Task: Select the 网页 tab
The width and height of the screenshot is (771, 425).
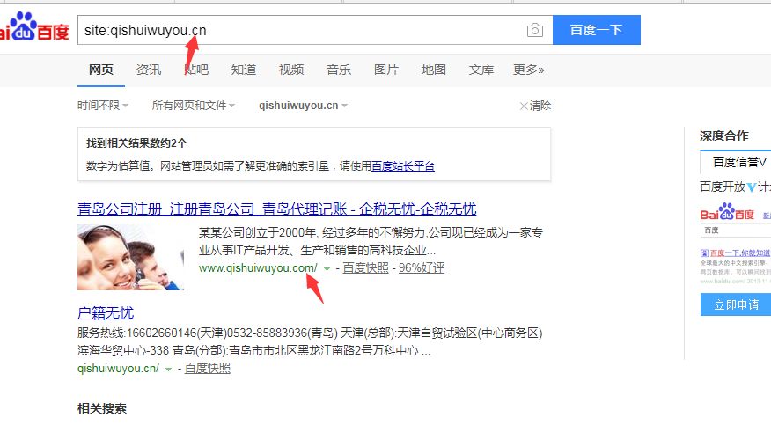Action: coord(101,70)
